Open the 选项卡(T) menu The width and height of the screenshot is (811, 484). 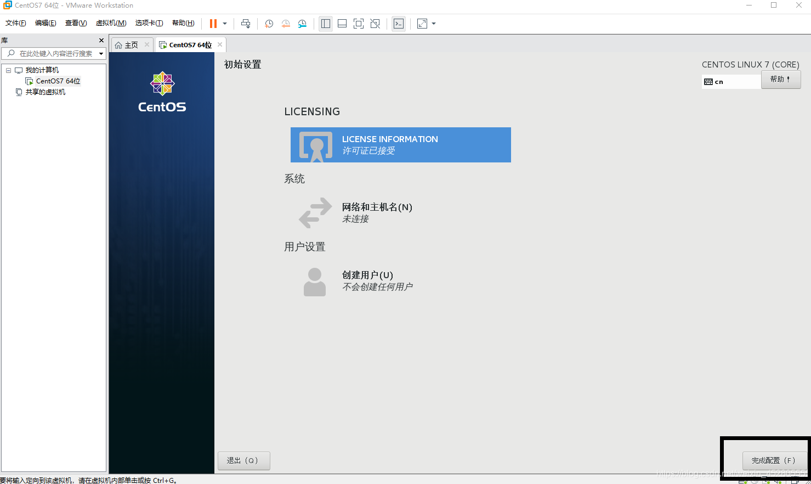tap(149, 23)
